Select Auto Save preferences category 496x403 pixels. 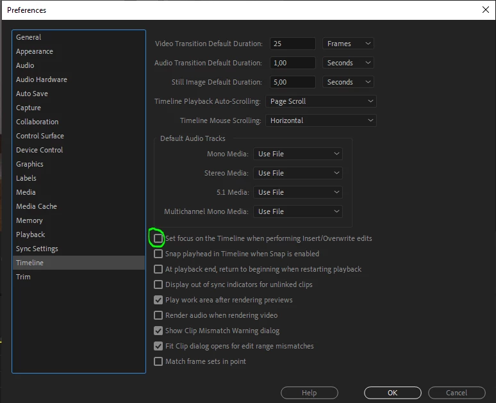pyautogui.click(x=79, y=94)
